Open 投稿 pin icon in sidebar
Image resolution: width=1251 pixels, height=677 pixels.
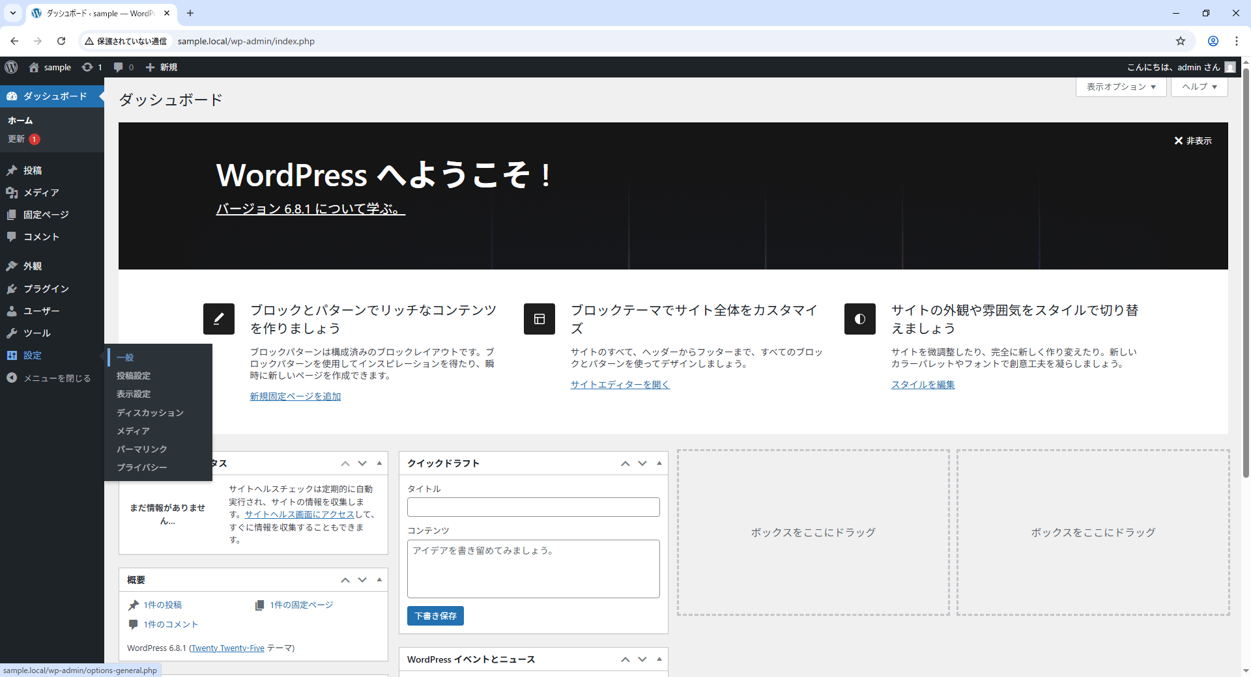(x=12, y=171)
